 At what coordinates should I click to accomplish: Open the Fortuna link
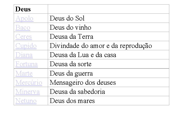pos(26,64)
